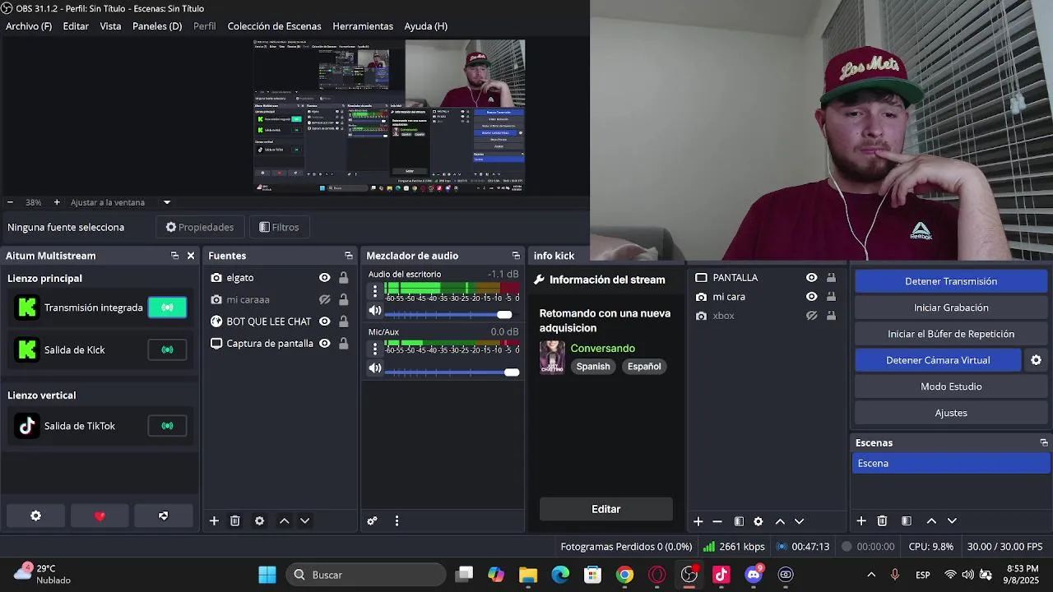
Task: Open Modo Estudio
Action: [x=951, y=386]
